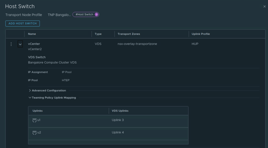This screenshot has height=148, width=268.
Task: Click the ADD HOST SWITCH button
Action: click(23, 24)
